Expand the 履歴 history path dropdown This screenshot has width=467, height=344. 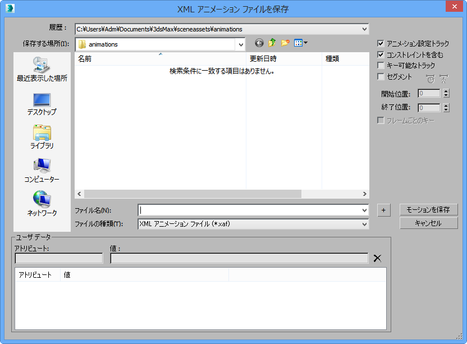(x=364, y=29)
